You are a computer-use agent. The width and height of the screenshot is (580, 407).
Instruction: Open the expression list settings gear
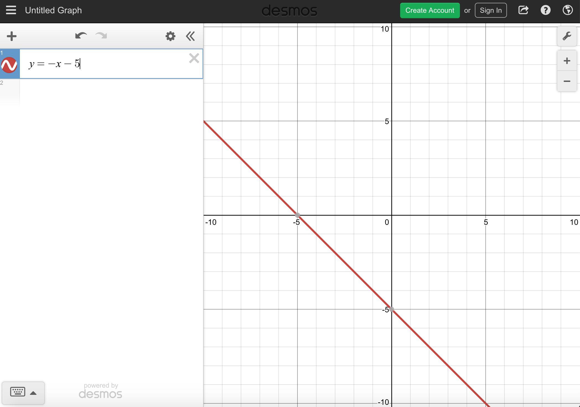click(170, 36)
